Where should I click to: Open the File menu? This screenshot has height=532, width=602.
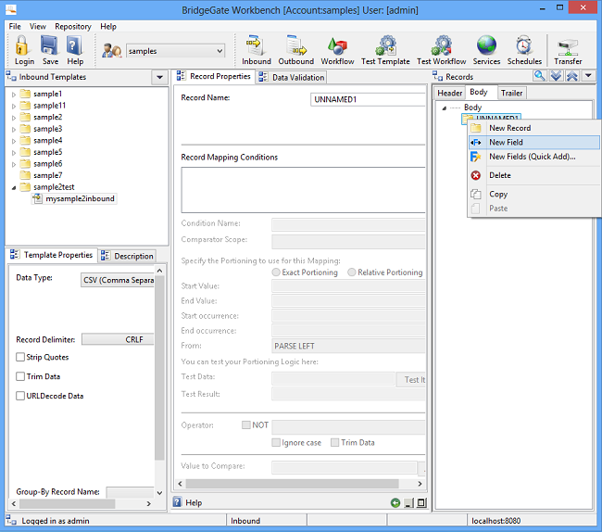[15, 27]
